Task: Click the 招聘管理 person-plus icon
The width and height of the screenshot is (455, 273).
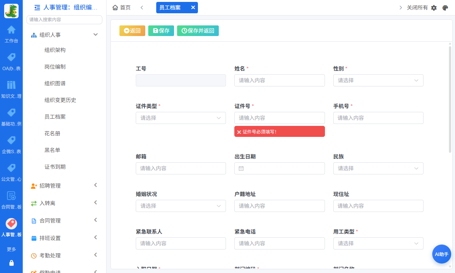Action: coord(34,186)
